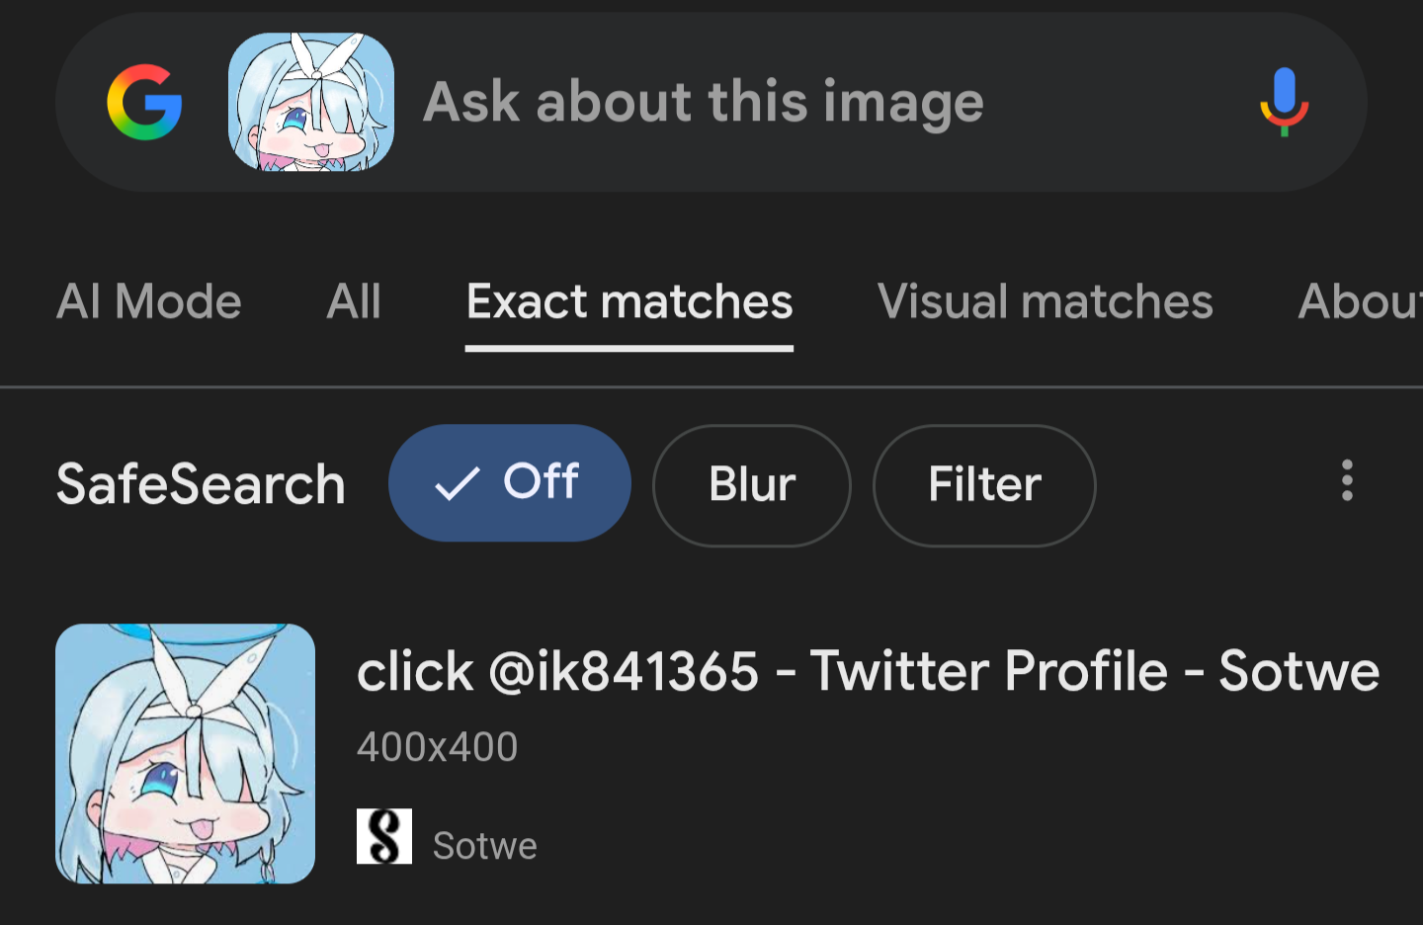
Task: Enable SafeSearch Filter option
Action: [x=984, y=485]
